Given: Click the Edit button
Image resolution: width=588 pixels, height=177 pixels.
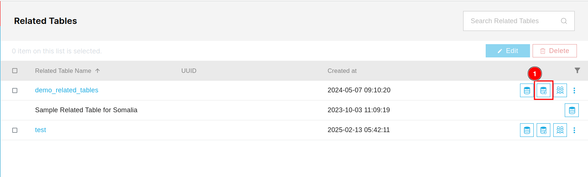Looking at the screenshot, I should (x=508, y=51).
